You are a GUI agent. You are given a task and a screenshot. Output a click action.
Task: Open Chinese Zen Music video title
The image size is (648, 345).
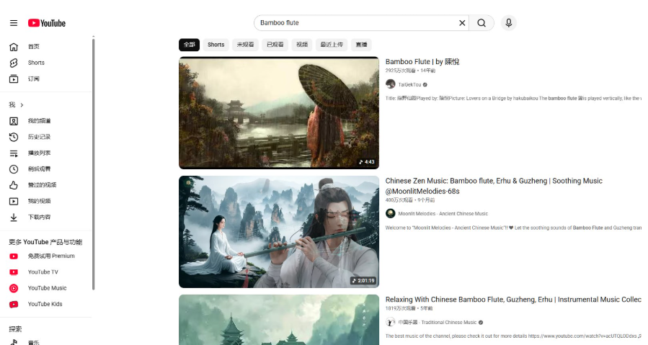pos(494,186)
